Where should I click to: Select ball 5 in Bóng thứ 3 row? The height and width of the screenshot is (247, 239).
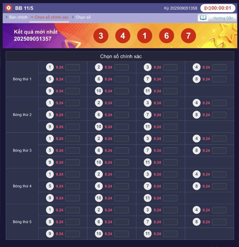point(50,150)
